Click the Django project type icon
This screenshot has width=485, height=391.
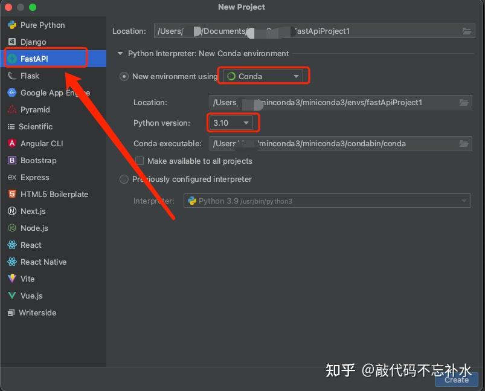pos(11,42)
